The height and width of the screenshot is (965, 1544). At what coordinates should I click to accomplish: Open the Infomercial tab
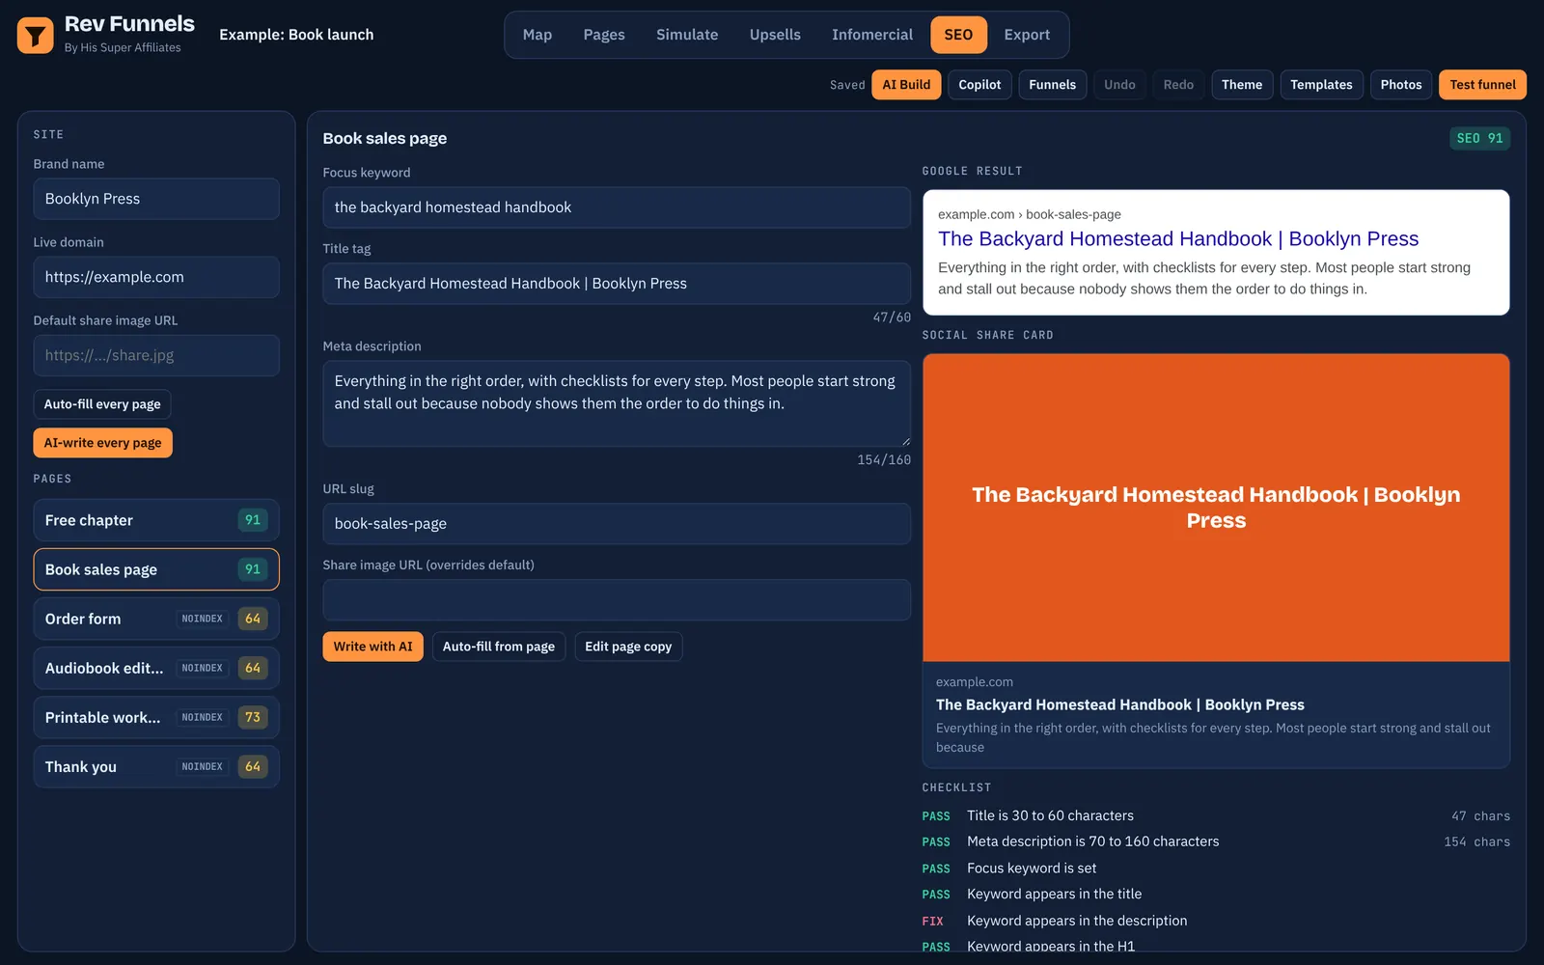click(872, 35)
